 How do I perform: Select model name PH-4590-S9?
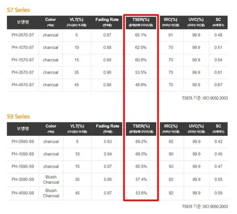click(23, 193)
